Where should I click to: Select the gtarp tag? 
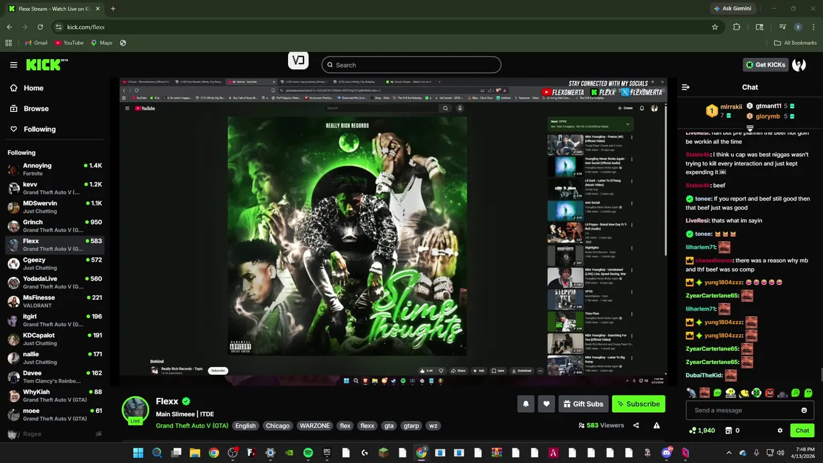411,426
